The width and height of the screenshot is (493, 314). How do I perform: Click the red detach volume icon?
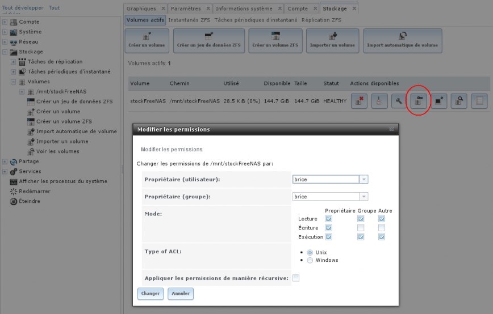tap(359, 101)
